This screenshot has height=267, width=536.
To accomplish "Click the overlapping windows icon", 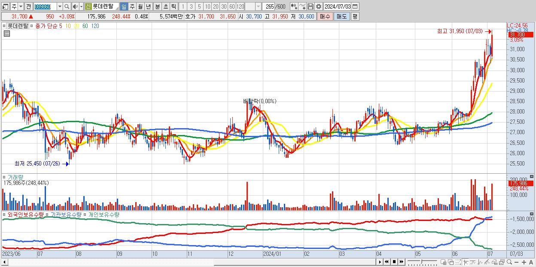I will pyautogui.click(x=451, y=262).
